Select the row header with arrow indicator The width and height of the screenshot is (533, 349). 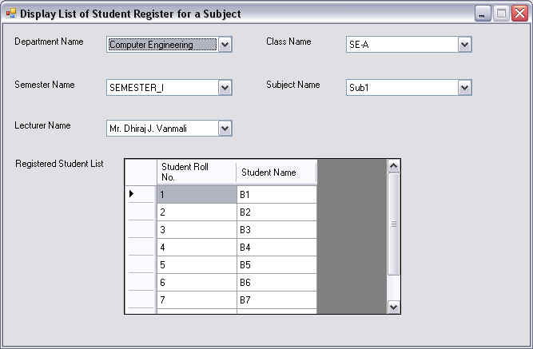140,194
